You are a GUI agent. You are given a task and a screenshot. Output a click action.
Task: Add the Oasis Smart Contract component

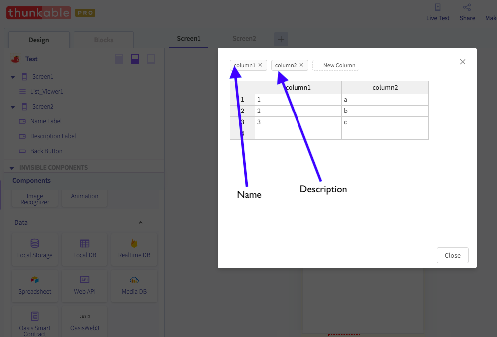point(35,322)
